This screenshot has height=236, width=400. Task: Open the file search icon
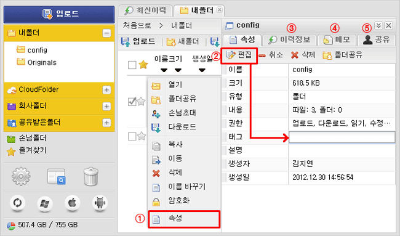pyautogui.click(x=57, y=176)
